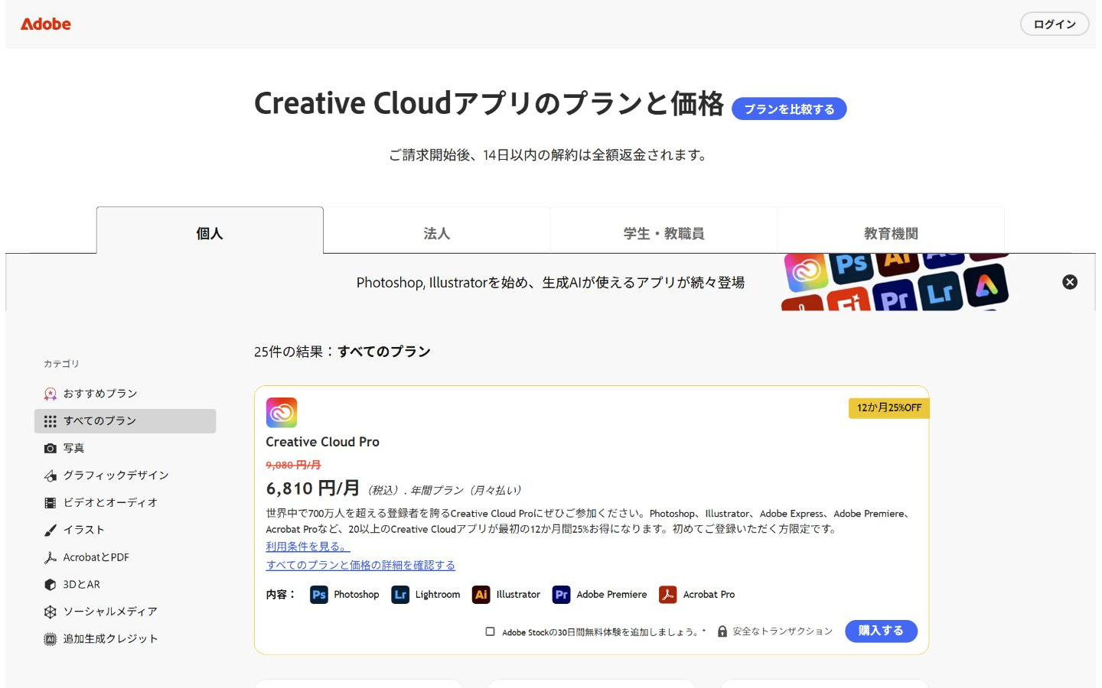
Task: Click the Acrobat Pro icon
Action: pos(668,595)
